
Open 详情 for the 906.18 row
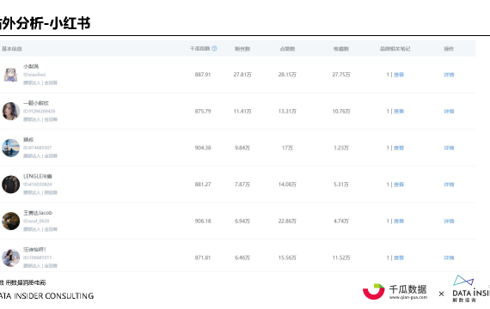point(449,221)
